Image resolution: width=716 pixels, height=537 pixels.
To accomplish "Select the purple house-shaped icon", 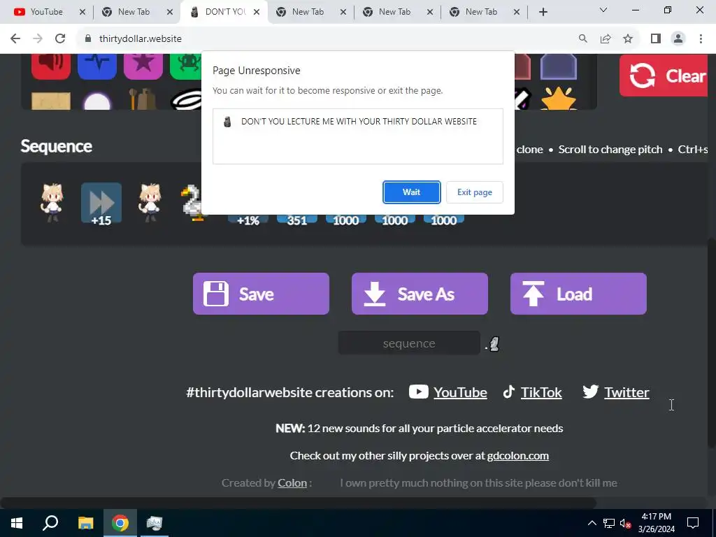I will point(559,67).
